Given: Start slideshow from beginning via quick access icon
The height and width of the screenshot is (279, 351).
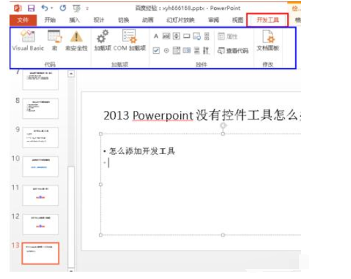Looking at the screenshot, I should point(76,9).
